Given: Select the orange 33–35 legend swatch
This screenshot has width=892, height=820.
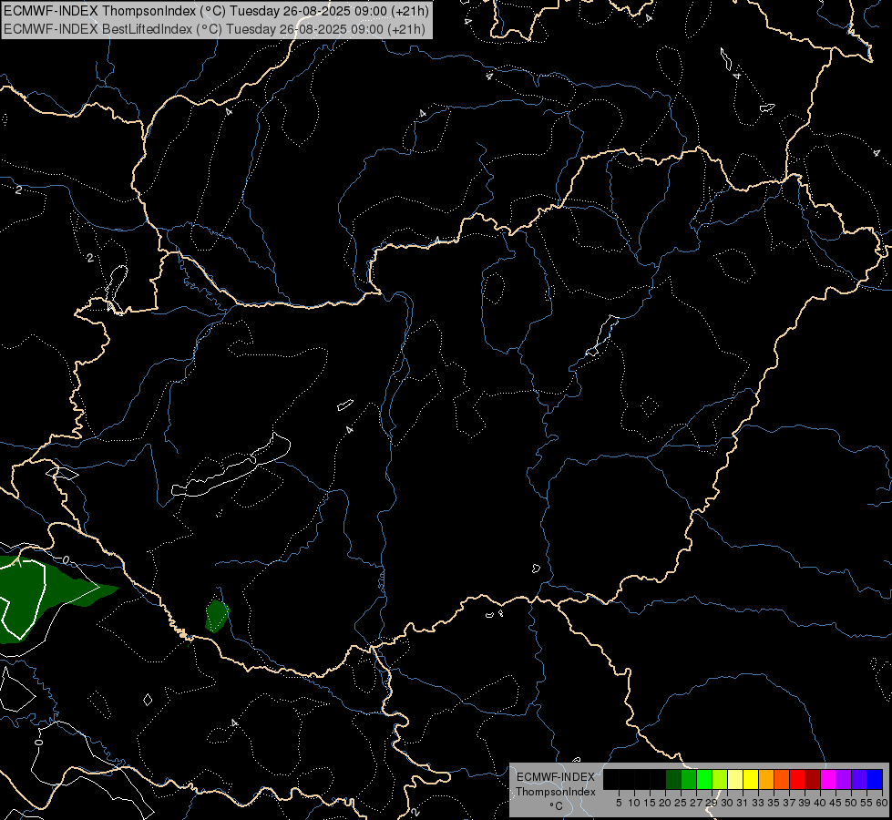Looking at the screenshot, I should [765, 779].
